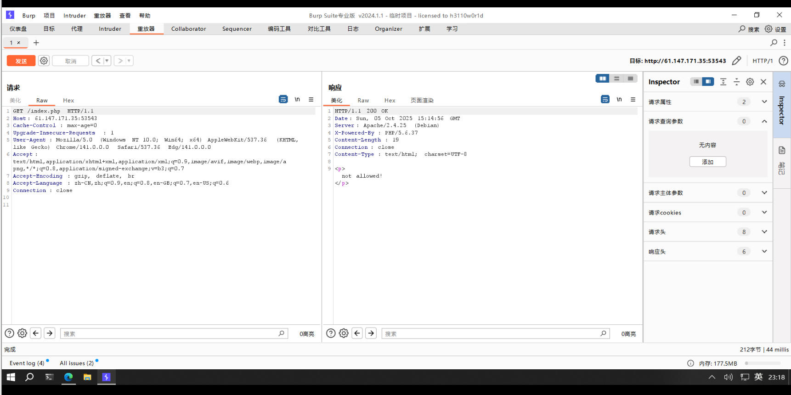Click the 添加 button in query parameters
The image size is (791, 395).
point(707,162)
